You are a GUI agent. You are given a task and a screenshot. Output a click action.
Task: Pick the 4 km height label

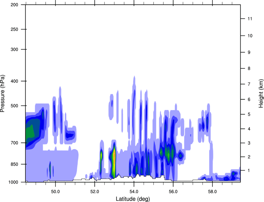(249, 129)
